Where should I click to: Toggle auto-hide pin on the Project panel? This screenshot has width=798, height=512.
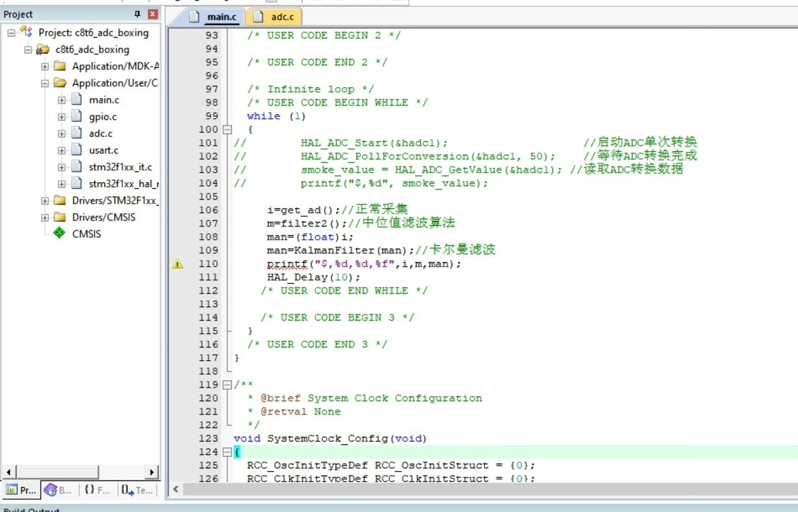pos(138,13)
